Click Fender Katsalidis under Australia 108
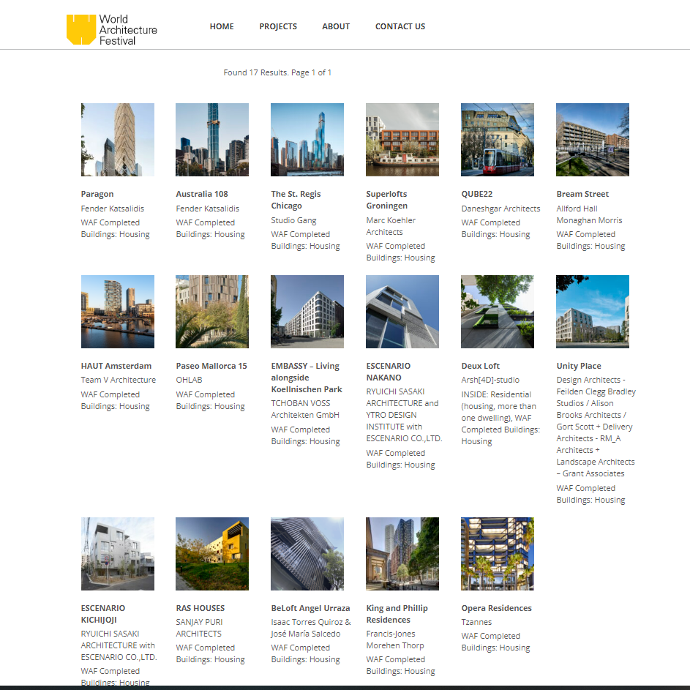Image resolution: width=690 pixels, height=690 pixels. point(208,209)
